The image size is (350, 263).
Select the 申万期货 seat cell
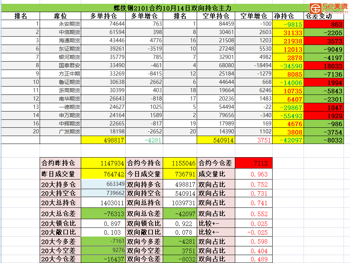point(60,115)
